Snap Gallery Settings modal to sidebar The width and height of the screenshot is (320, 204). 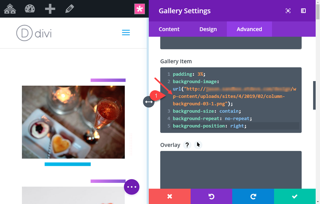[x=303, y=11]
